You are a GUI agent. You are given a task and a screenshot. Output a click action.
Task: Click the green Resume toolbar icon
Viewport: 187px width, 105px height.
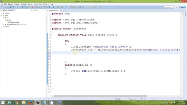tap(28, 7)
